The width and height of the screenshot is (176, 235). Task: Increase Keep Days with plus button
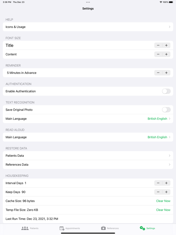point(166,192)
